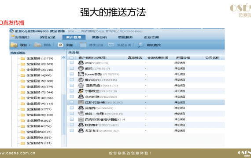Viewport: 251px width, 158px height.
Task: Click folder icon of 企业服务11(1739)
Action: (x=23, y=58)
